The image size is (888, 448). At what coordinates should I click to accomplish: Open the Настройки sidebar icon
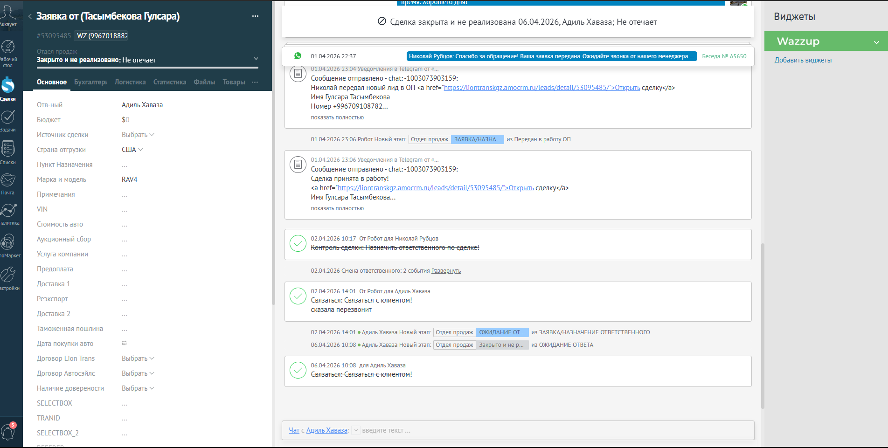[x=9, y=278]
